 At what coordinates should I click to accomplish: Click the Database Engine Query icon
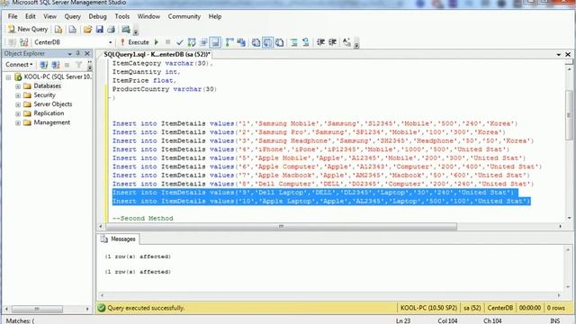point(58,30)
